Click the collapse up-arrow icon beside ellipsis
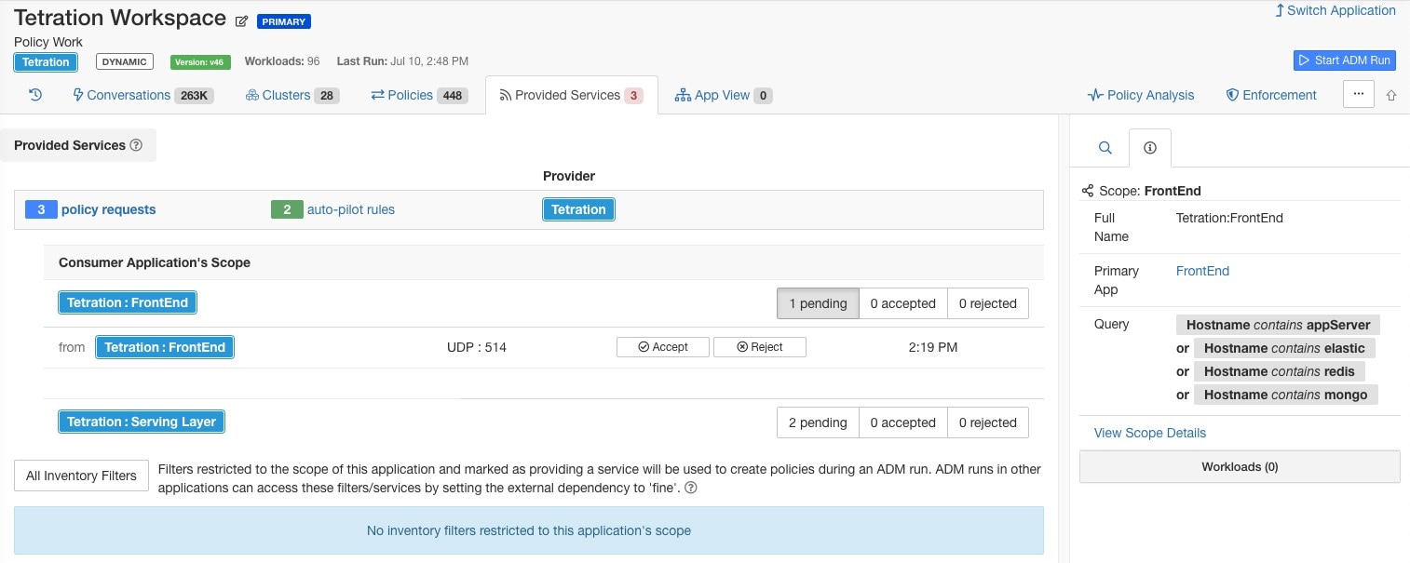Image resolution: width=1410 pixels, height=563 pixels. (1391, 95)
